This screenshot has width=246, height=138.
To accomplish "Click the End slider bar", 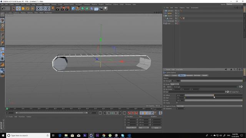I will coord(214,100).
